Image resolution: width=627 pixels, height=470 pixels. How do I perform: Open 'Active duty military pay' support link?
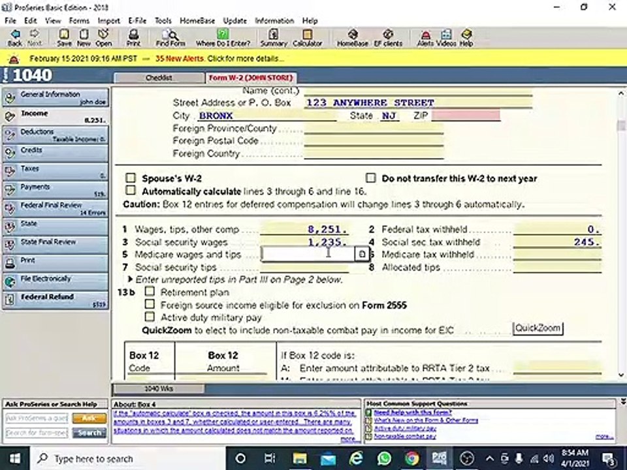coord(405,428)
